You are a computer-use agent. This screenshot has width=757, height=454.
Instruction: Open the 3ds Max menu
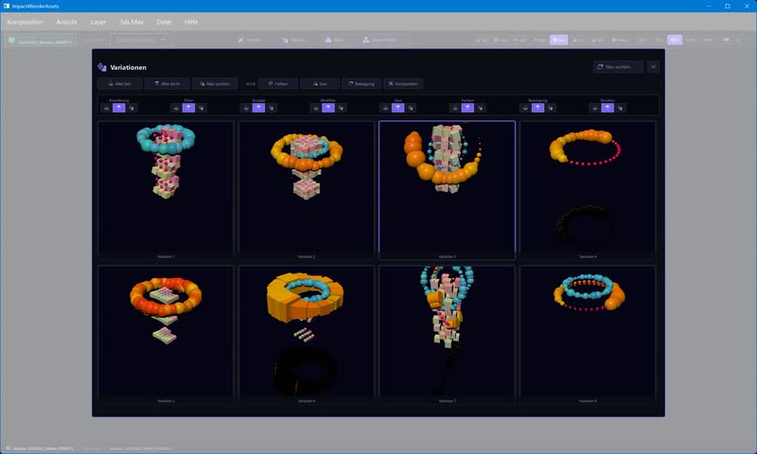(x=132, y=22)
